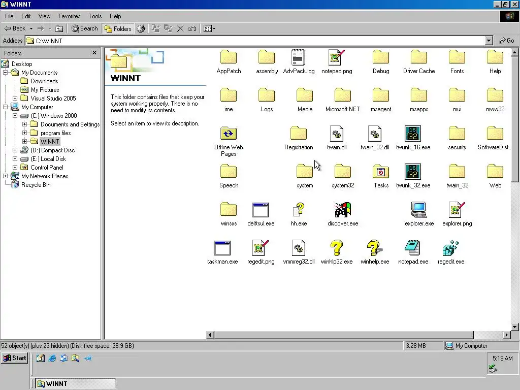
Task: Open the notepad.exe file icon
Action: pyautogui.click(x=413, y=248)
